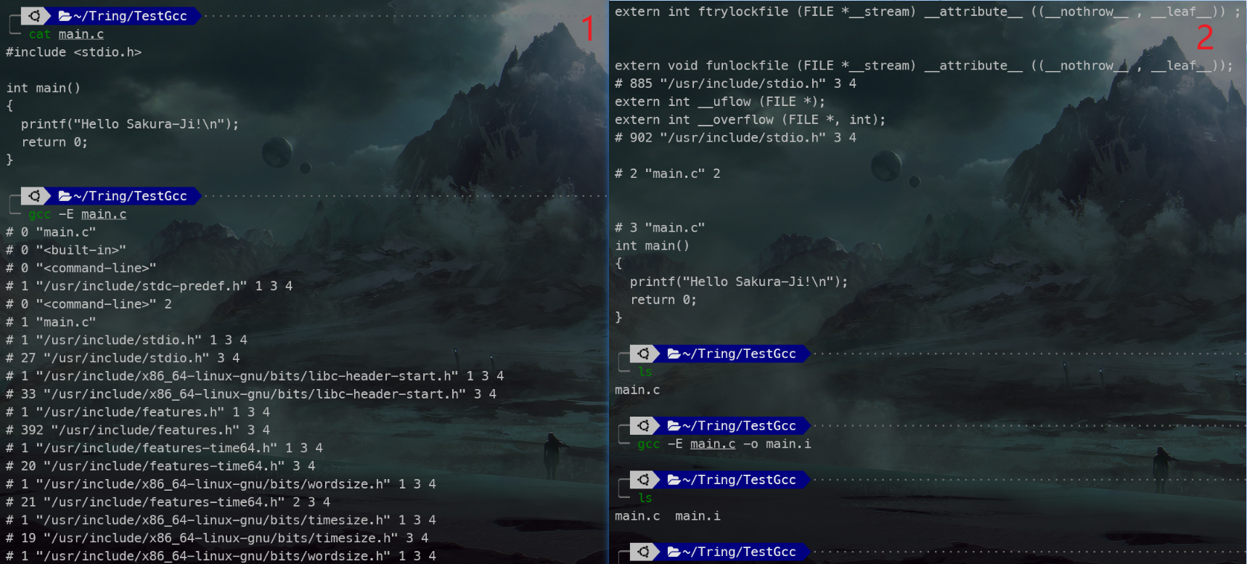Screen dimensions: 1247x564
Task: Select the folder icon above the first 'ls' command
Action: pyautogui.click(x=674, y=353)
